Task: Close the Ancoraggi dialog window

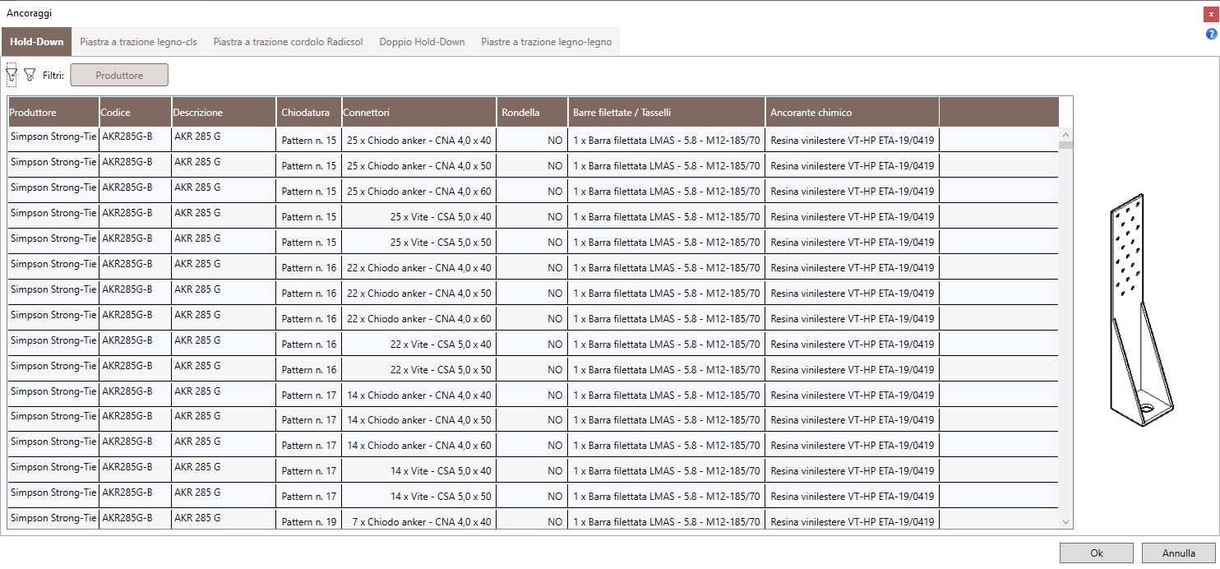Action: 1211,14
